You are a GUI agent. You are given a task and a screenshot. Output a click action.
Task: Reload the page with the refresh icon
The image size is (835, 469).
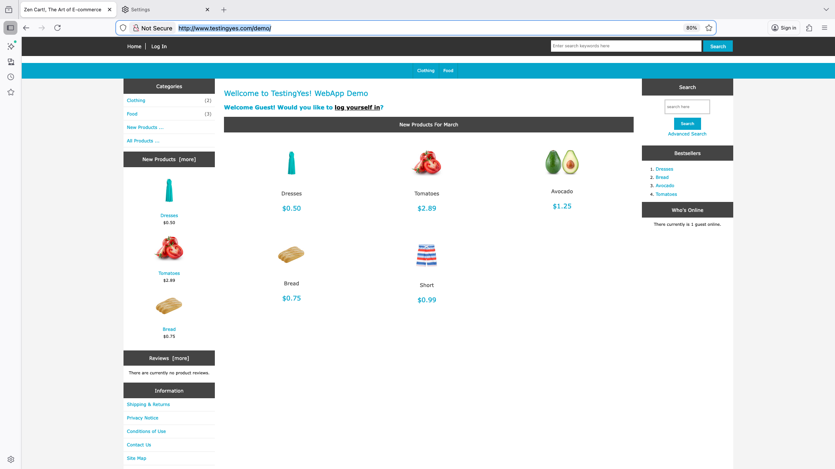coord(57,28)
